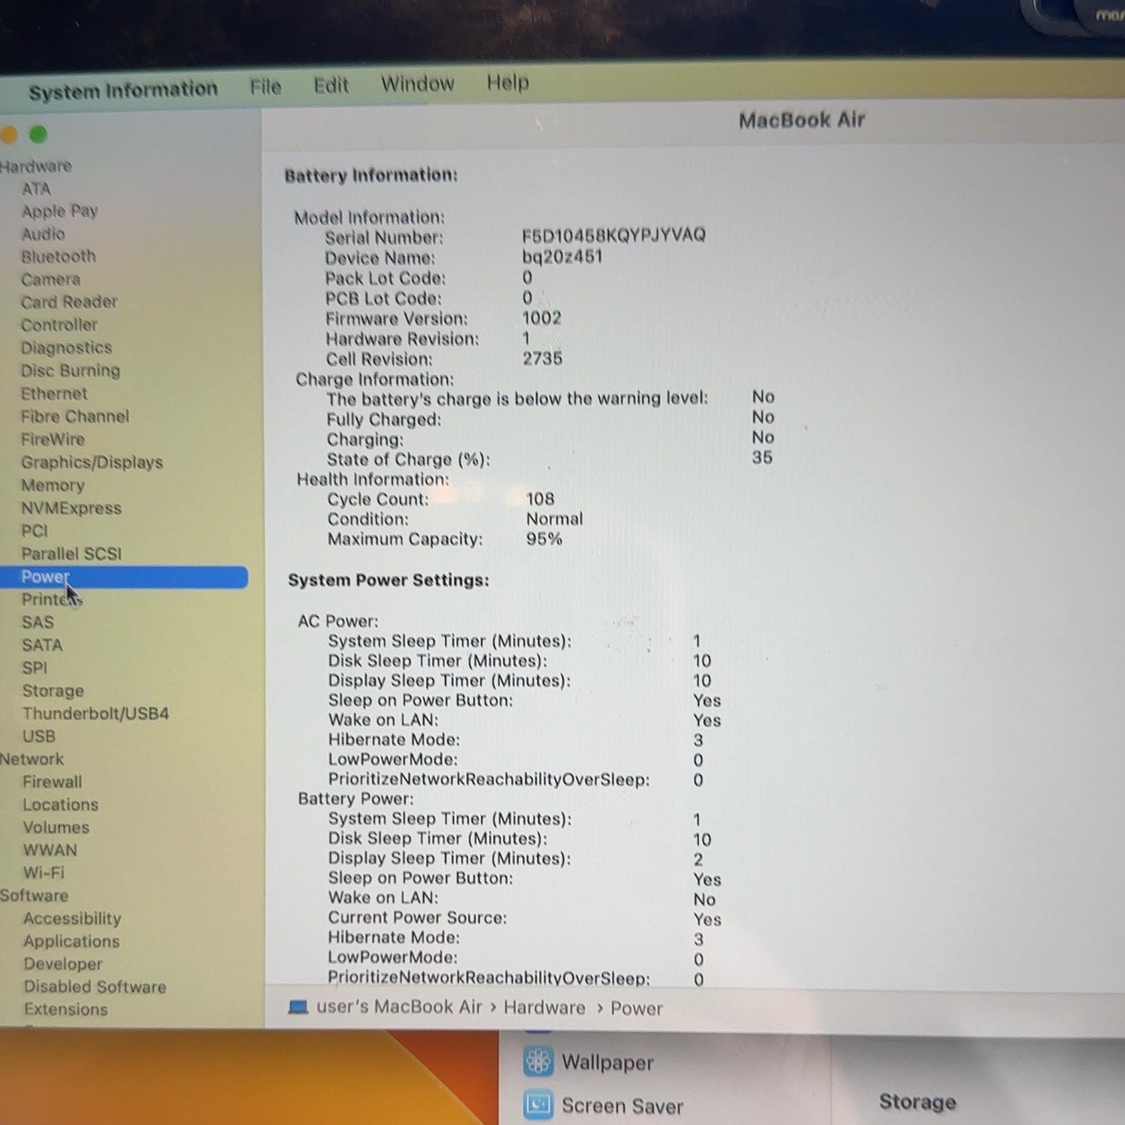The height and width of the screenshot is (1125, 1125).
Task: Select Audio in the sidebar
Action: (x=43, y=234)
